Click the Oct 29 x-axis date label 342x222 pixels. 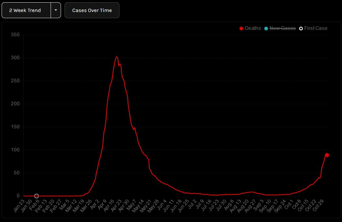[318, 205]
